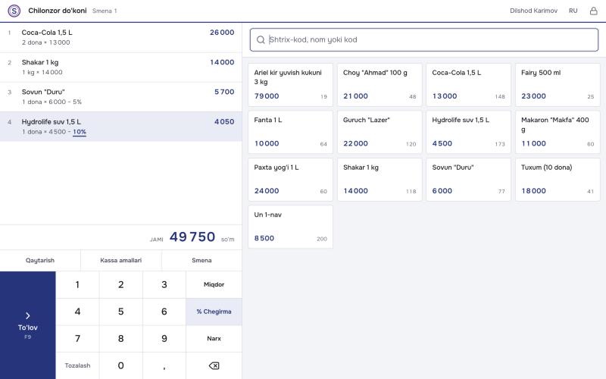The width and height of the screenshot is (606, 379).
Task: Switch language to RU
Action: click(573, 11)
